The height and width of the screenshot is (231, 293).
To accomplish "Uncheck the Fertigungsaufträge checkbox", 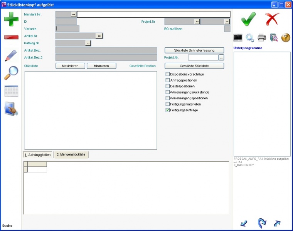I will coord(168,110).
